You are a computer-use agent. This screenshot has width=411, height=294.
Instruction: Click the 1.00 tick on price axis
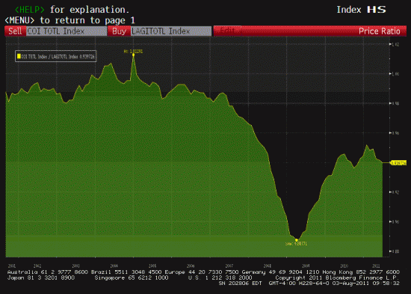point(395,74)
